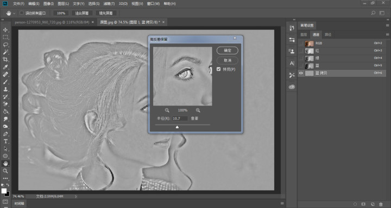Switch to the 图层 tab
The width and height of the screenshot is (391, 208).
point(304,35)
